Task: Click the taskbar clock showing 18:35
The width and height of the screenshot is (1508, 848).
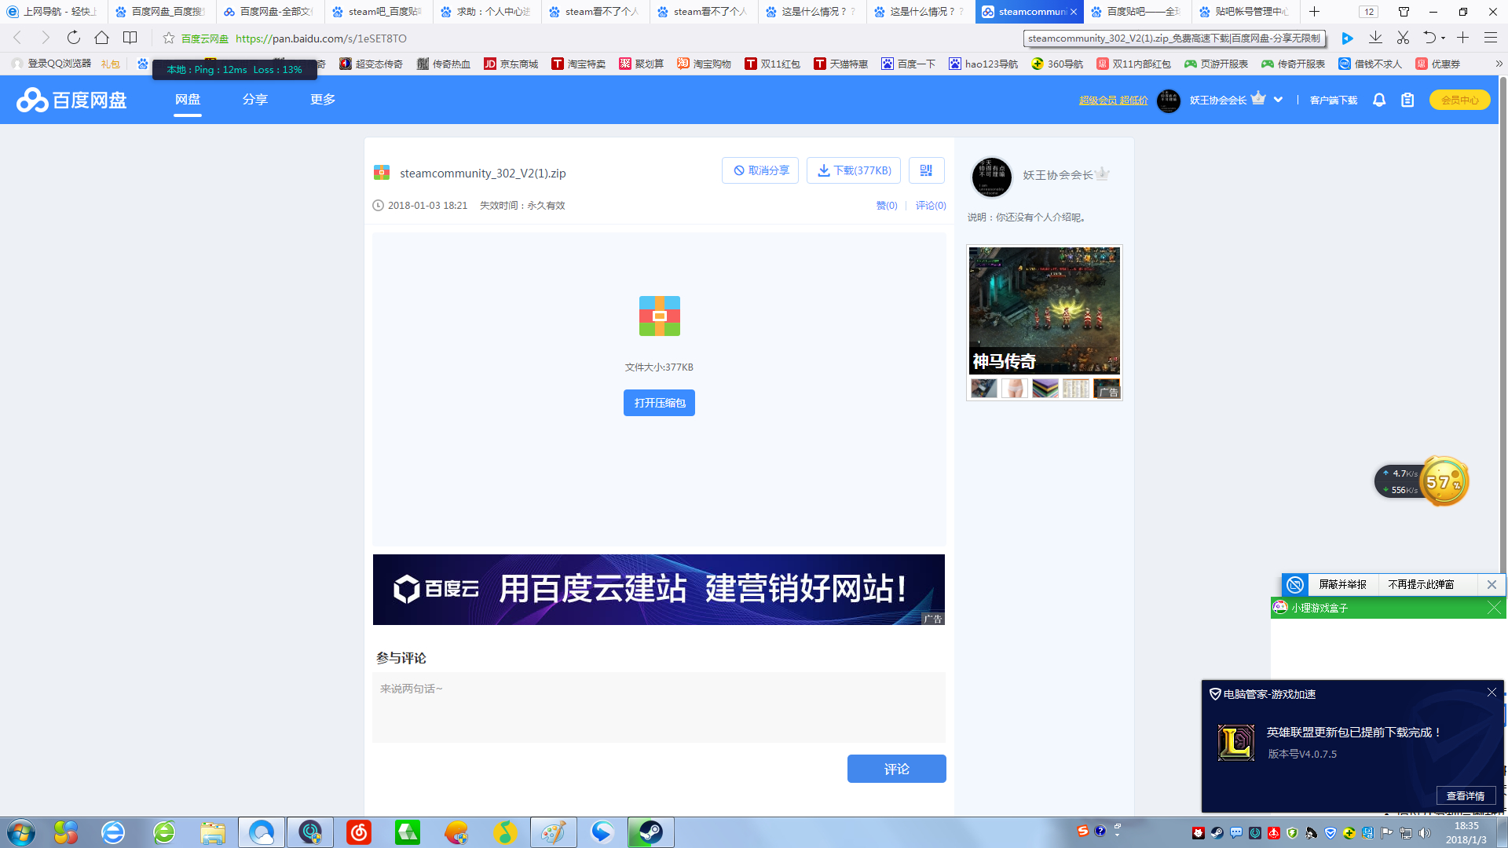Action: tap(1466, 832)
